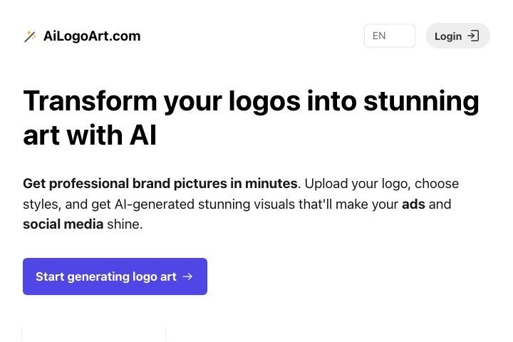This screenshot has height=342, width=513.
Task: Click the magic wand logo icon
Action: point(30,36)
